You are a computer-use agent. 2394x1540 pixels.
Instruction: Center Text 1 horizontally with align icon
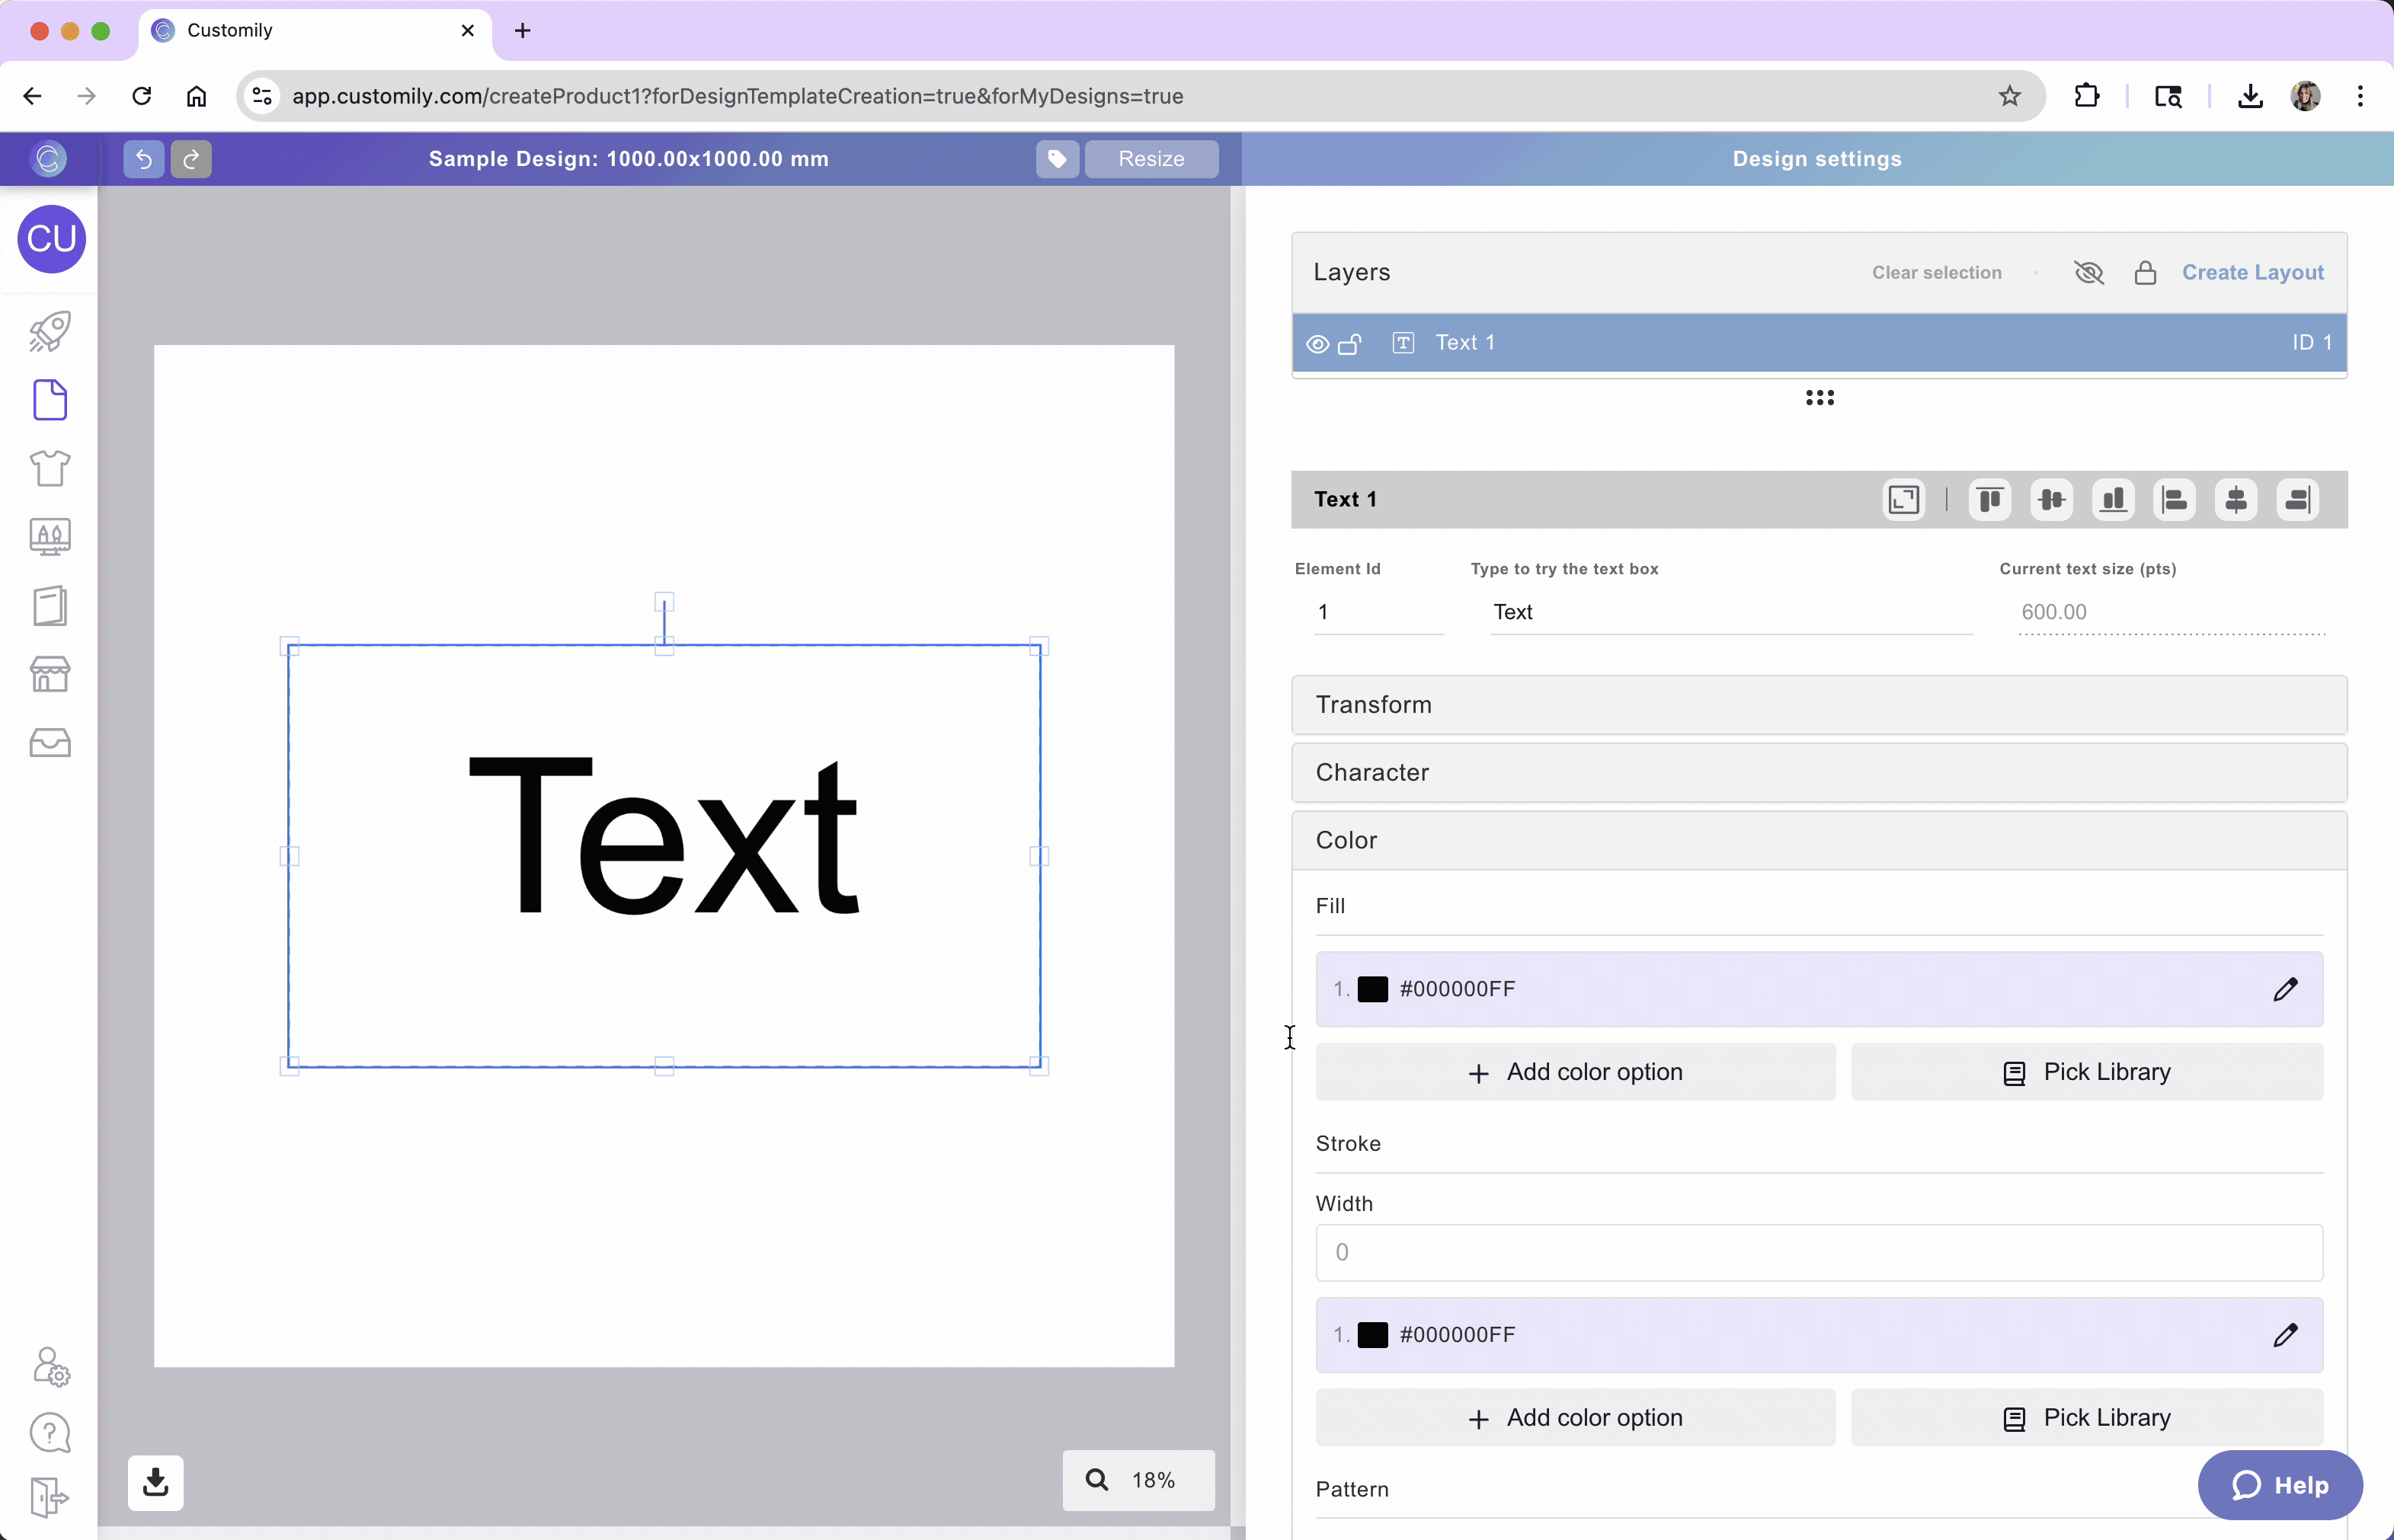click(x=2235, y=499)
